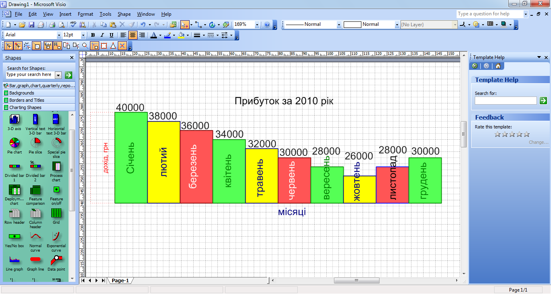Image resolution: width=551 pixels, height=294 pixels.
Task: Open the Insert menu
Action: click(65, 14)
